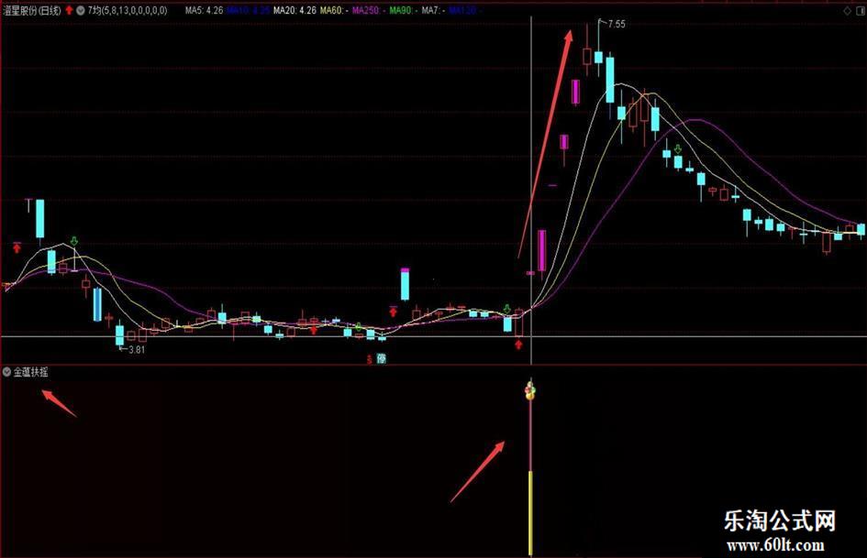Click the MA20: 4.26 readout
The image size is (867, 558).
coord(295,10)
